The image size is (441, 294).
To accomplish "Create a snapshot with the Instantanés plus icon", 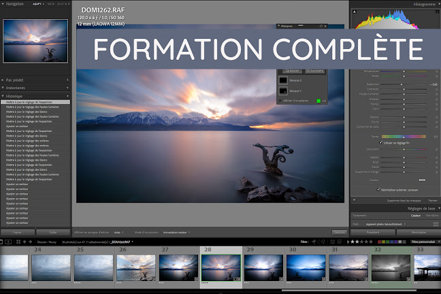I will (67, 88).
